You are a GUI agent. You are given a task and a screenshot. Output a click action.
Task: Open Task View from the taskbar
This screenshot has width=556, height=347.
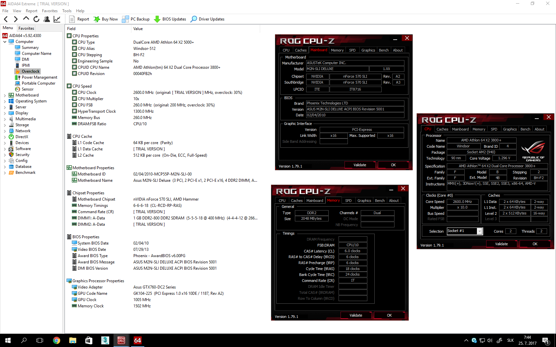(x=40, y=340)
